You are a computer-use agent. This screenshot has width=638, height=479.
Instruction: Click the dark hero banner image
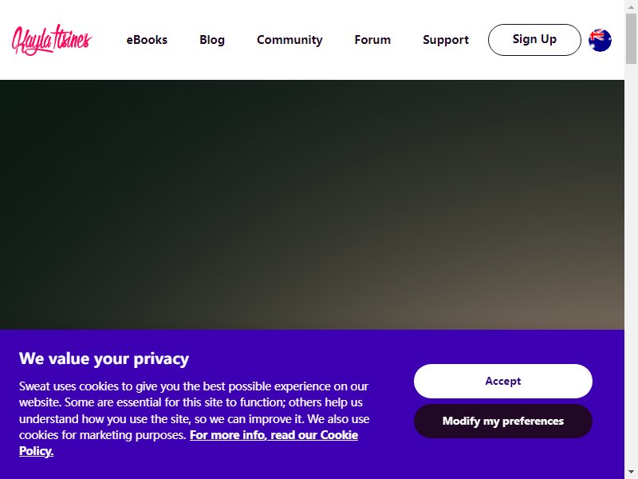tap(312, 204)
